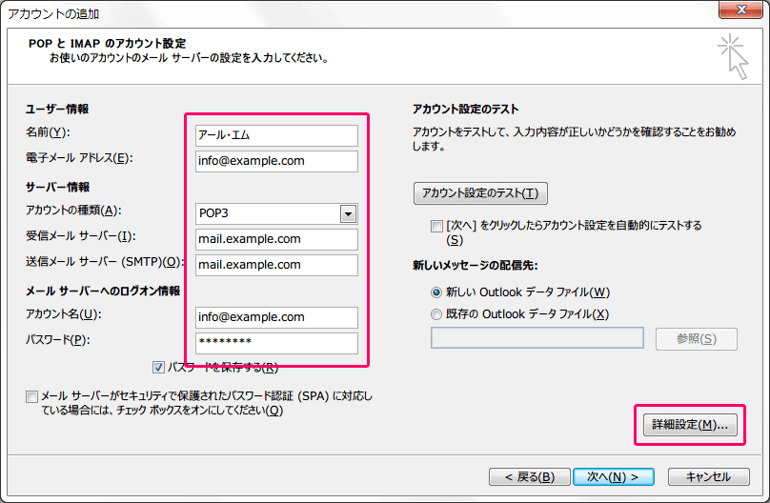The width and height of the screenshot is (770, 503).
Task: Click the パスワード input field
Action: (276, 343)
